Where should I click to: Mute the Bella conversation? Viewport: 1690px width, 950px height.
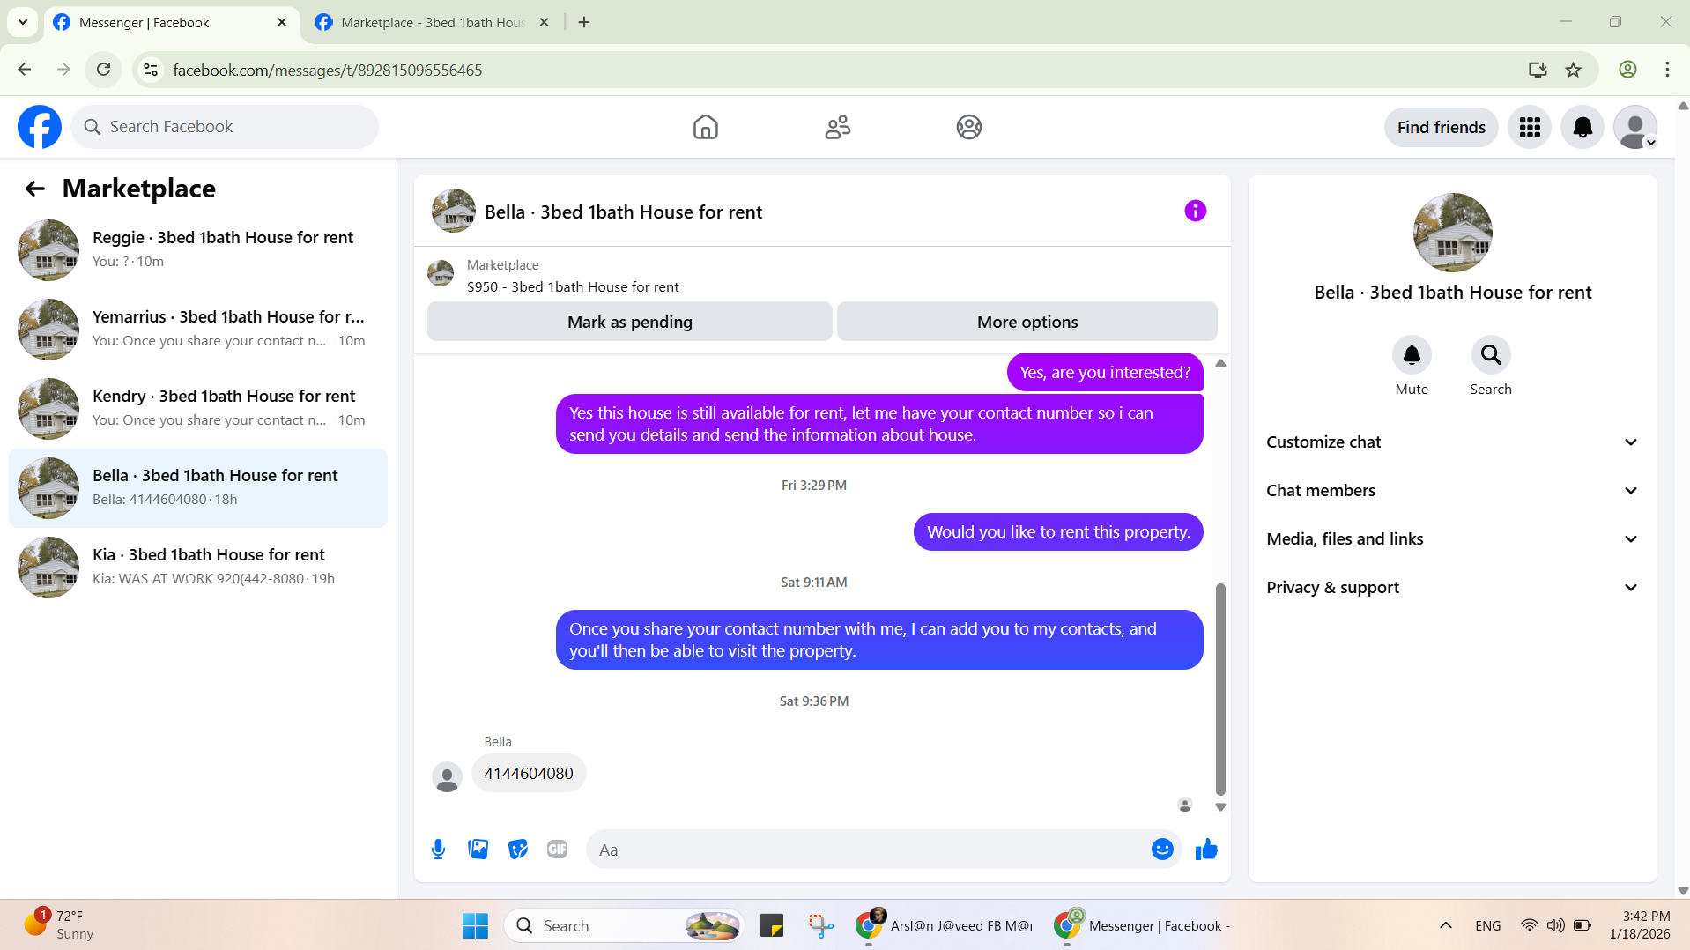[x=1411, y=355]
